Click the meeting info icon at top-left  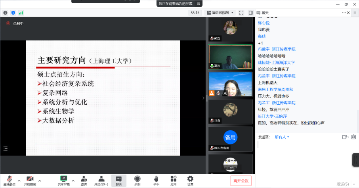6,13
